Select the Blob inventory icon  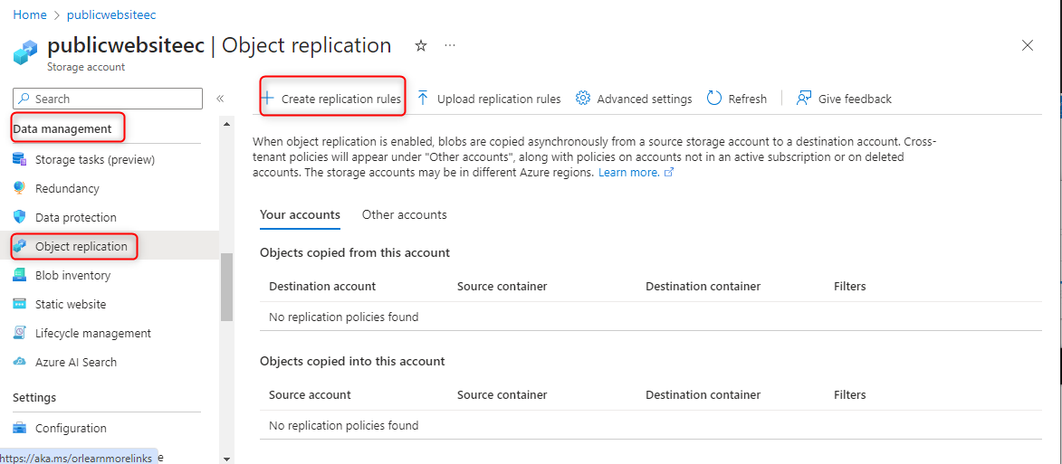click(x=19, y=275)
